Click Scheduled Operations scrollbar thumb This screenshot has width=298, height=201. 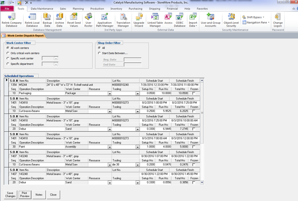pos(202,113)
